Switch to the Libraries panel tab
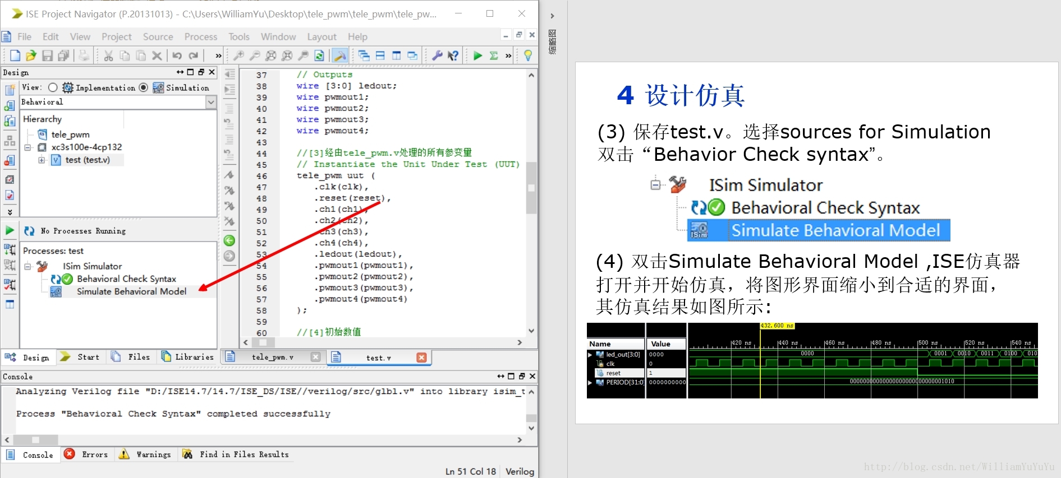The height and width of the screenshot is (478, 1061). pos(187,357)
